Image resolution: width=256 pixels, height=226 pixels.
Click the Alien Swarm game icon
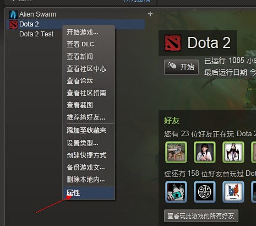point(13,14)
